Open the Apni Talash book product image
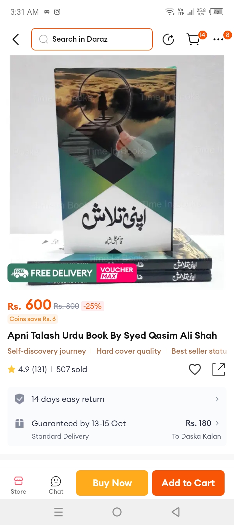 pos(117,172)
